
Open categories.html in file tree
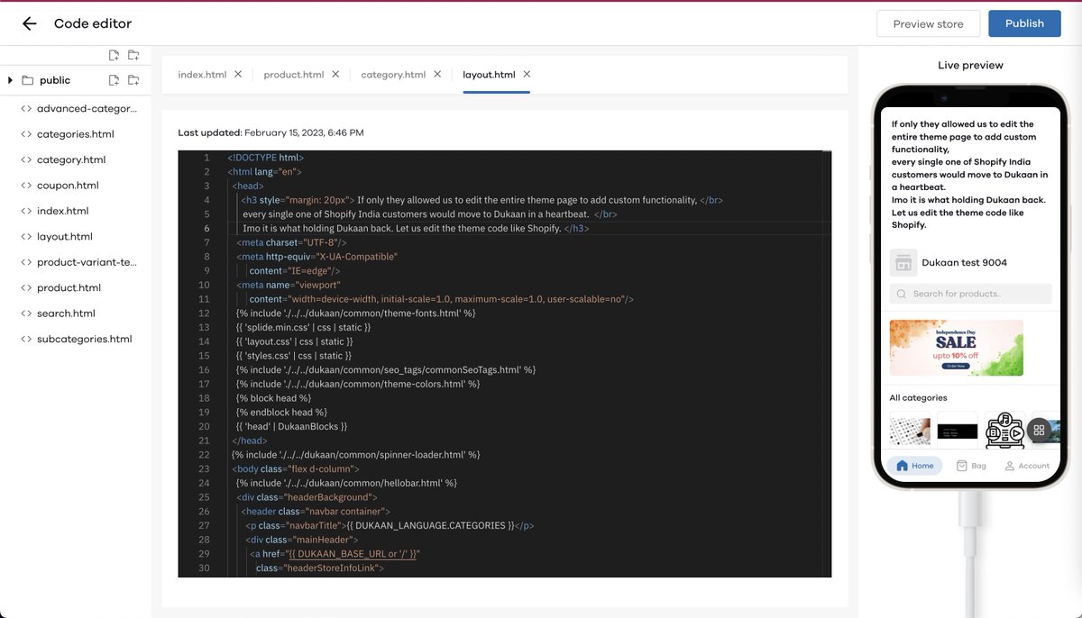point(75,134)
